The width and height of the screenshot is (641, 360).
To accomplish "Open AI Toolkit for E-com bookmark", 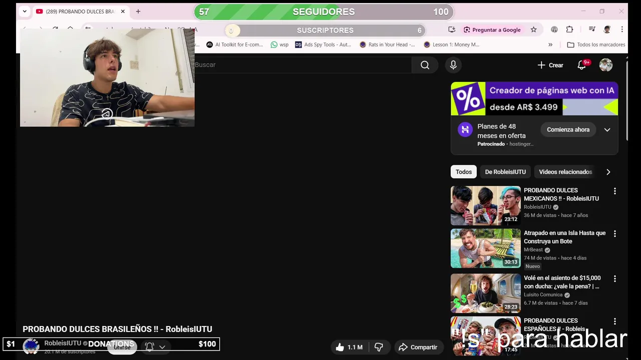I will [234, 44].
